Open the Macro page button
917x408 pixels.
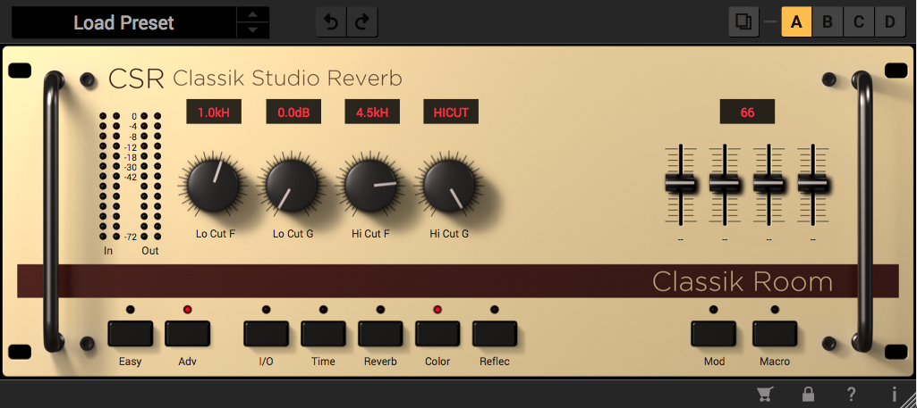coord(775,333)
